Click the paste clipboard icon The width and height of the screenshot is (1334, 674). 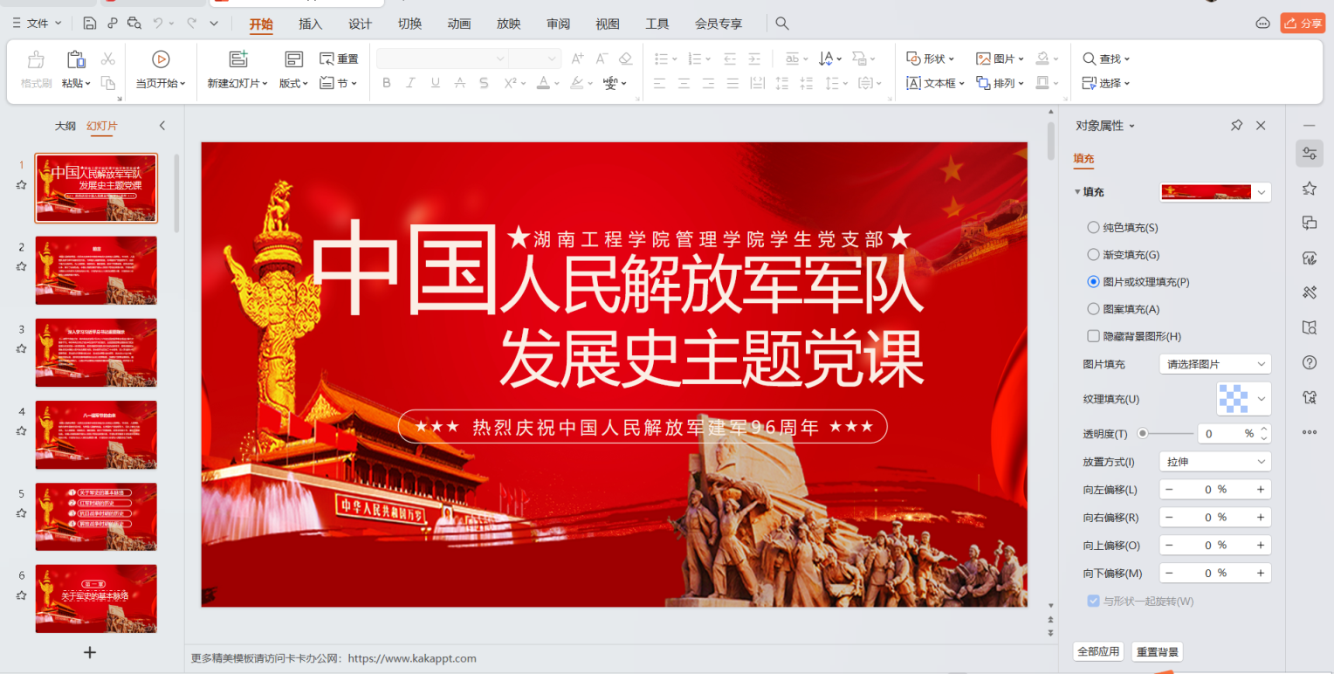tap(77, 59)
